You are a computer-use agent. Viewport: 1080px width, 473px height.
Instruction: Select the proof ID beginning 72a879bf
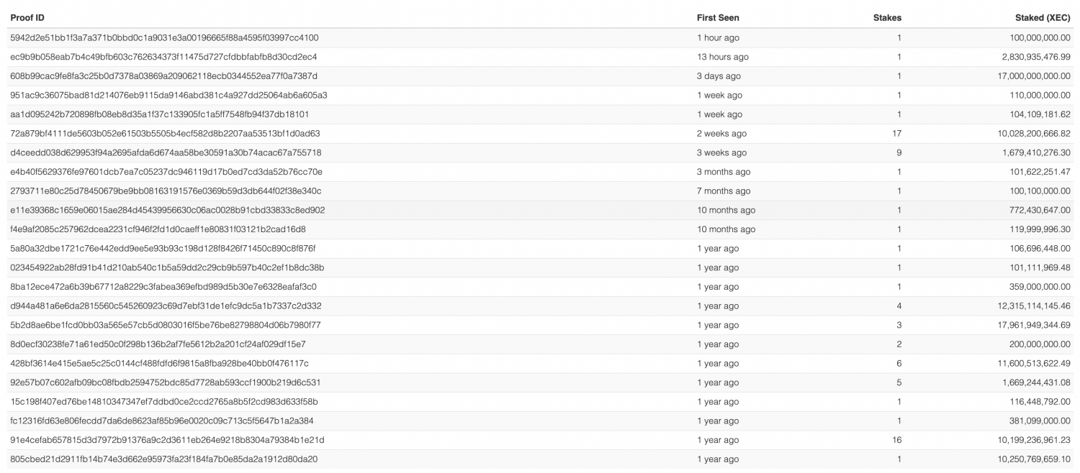click(165, 134)
